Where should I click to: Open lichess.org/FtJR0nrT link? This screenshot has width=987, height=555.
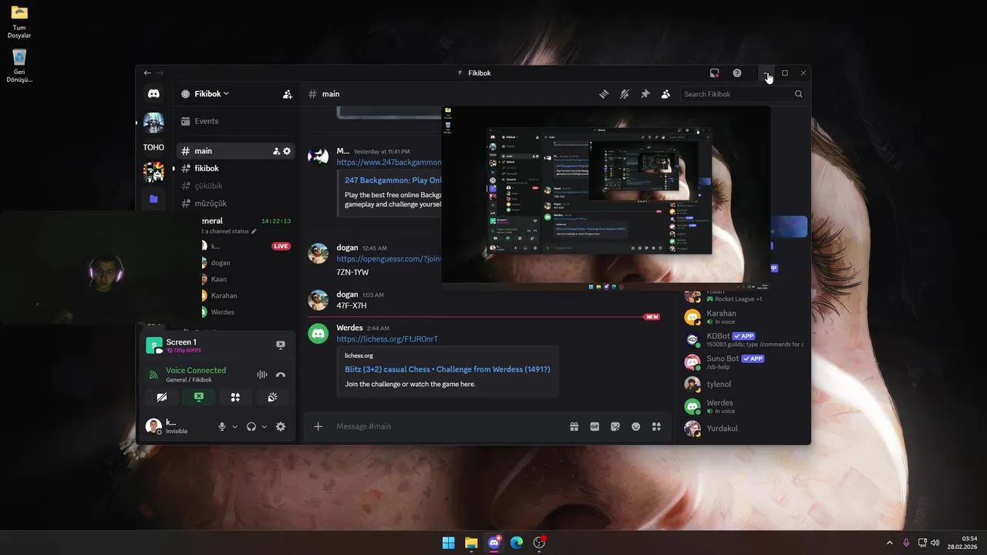pos(387,339)
